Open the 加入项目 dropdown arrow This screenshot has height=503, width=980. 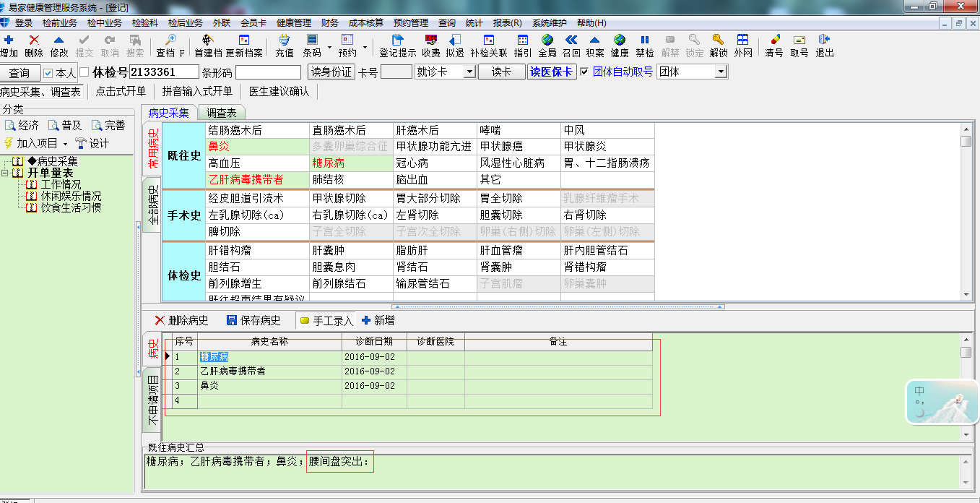(65, 144)
